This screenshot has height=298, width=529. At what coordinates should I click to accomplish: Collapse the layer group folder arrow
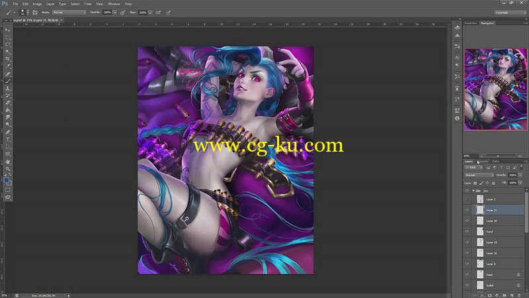pos(473,191)
